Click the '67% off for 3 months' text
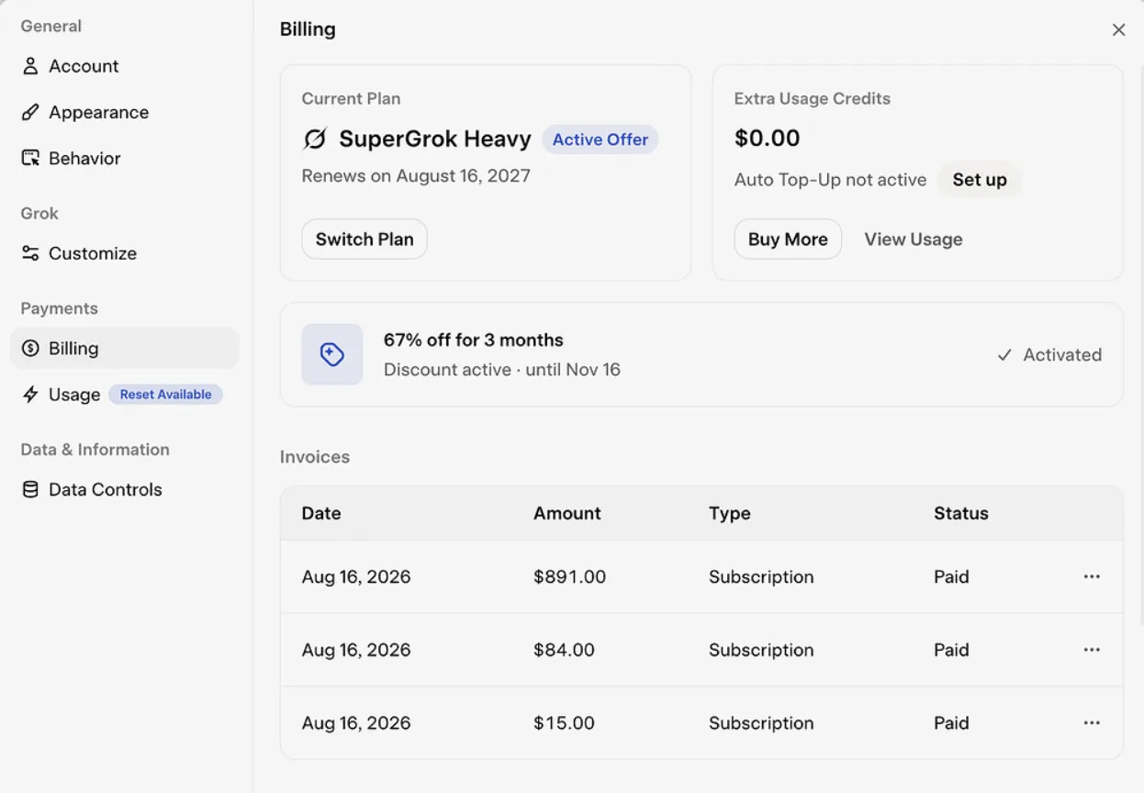1144x793 pixels. pyautogui.click(x=474, y=340)
